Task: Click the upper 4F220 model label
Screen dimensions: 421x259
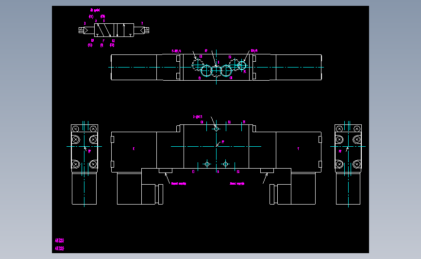Action: point(59,241)
